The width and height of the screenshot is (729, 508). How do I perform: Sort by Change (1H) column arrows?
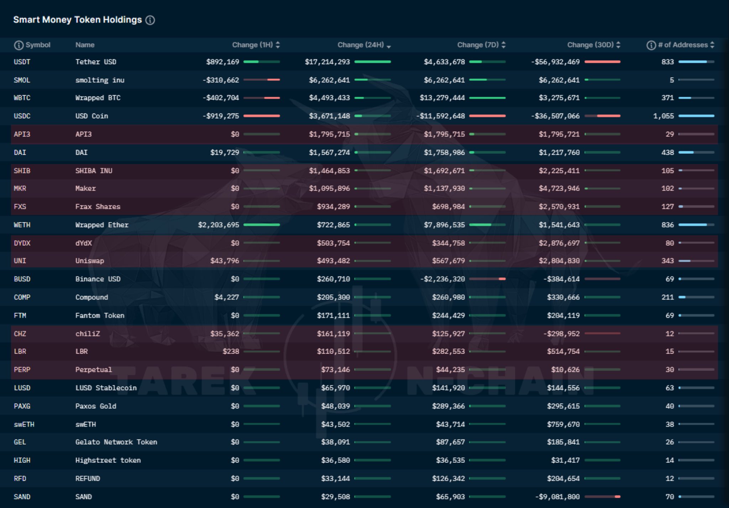[x=278, y=45]
